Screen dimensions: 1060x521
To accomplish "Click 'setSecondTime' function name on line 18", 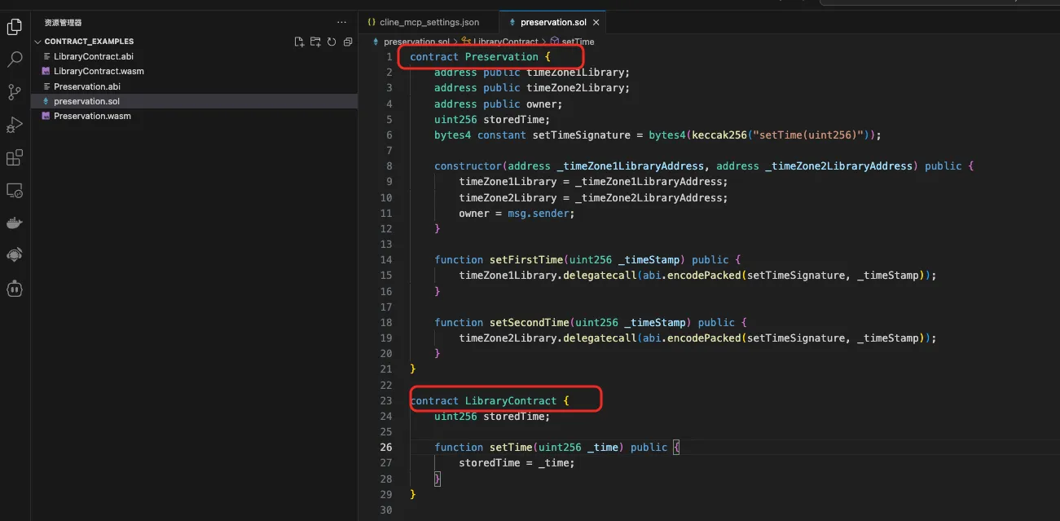I will (x=530, y=323).
